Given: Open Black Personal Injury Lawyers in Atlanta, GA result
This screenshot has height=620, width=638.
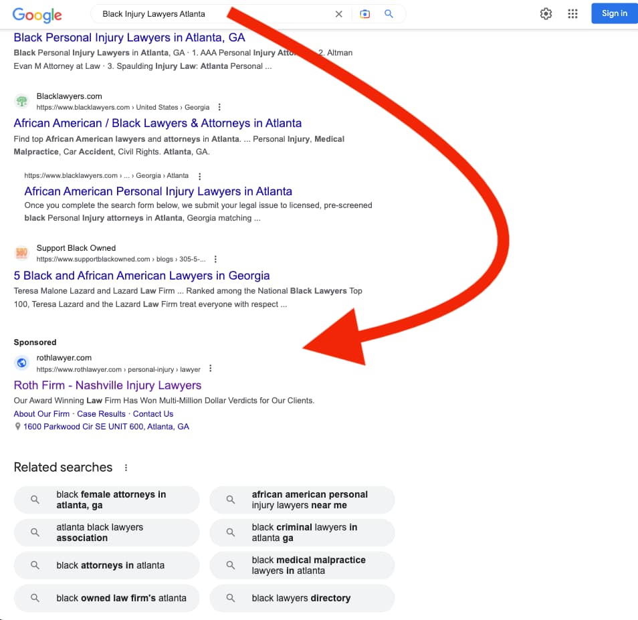Looking at the screenshot, I should coord(129,37).
